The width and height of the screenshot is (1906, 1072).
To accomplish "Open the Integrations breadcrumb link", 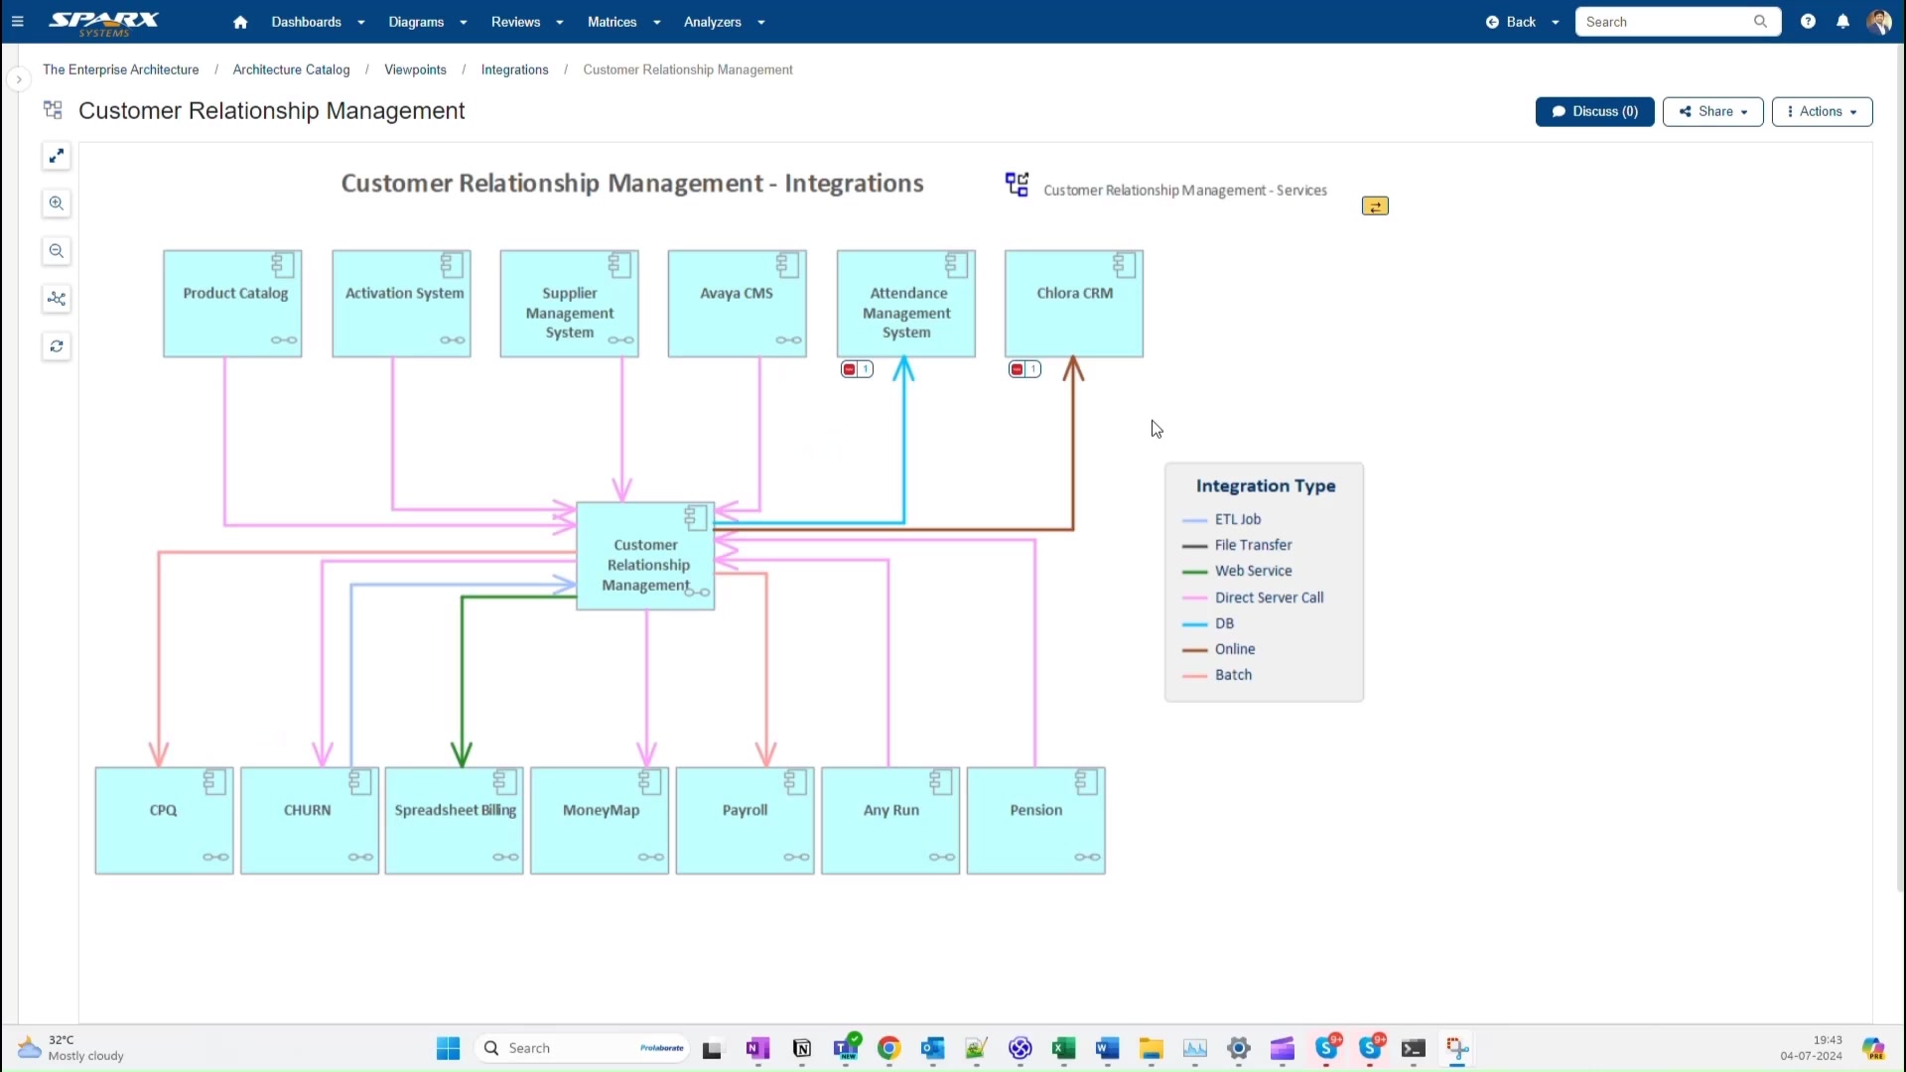I will point(514,69).
